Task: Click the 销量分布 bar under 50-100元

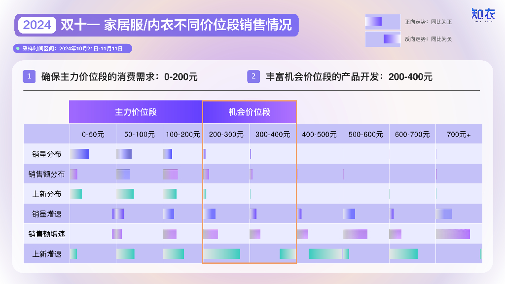Action: tap(124, 154)
